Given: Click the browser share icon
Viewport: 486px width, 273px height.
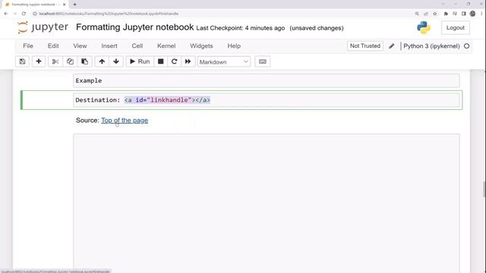Looking at the screenshot, I should 426,14.
